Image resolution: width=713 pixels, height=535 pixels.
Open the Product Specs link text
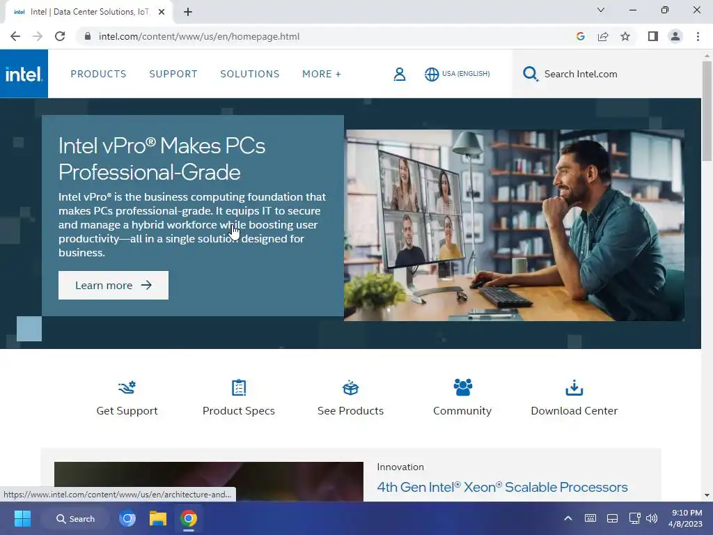coord(239,411)
